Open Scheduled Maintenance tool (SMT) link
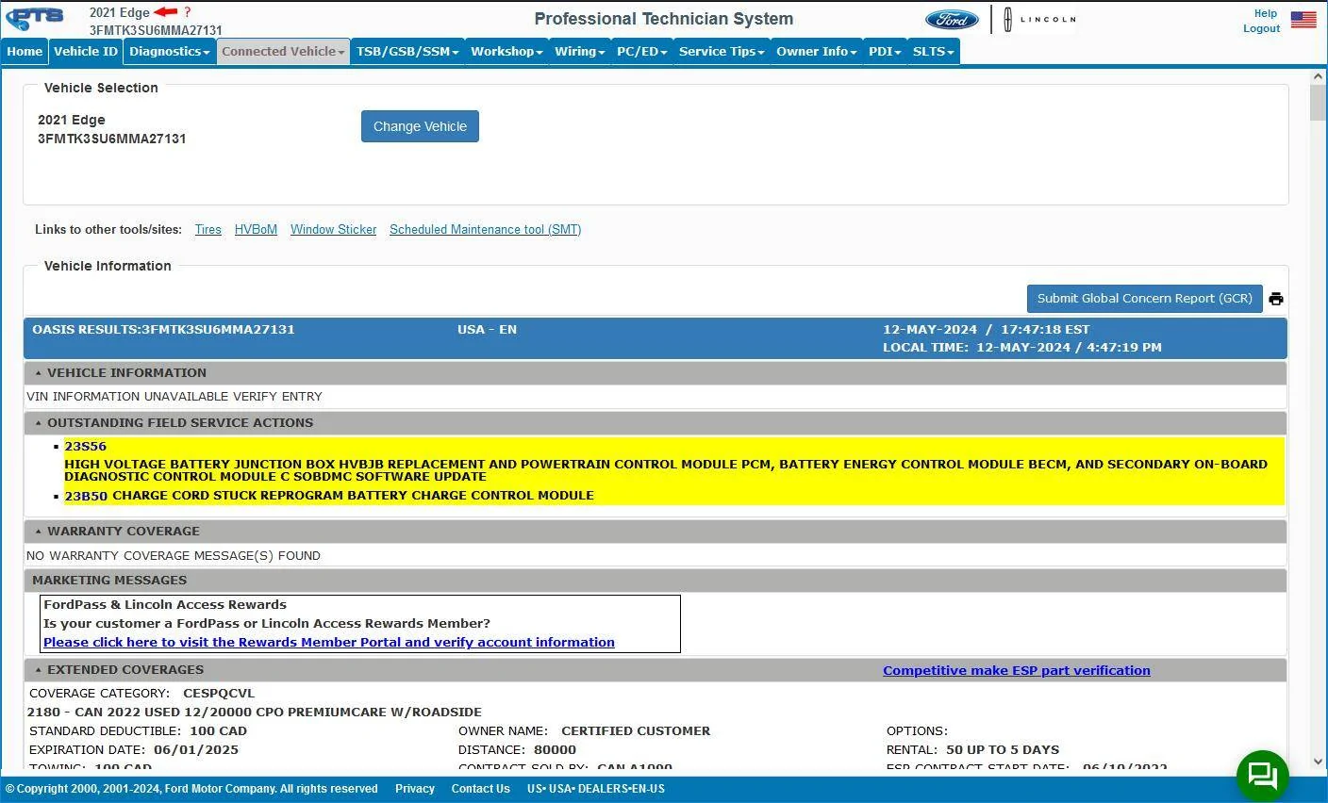The height and width of the screenshot is (803, 1328). [x=485, y=230]
